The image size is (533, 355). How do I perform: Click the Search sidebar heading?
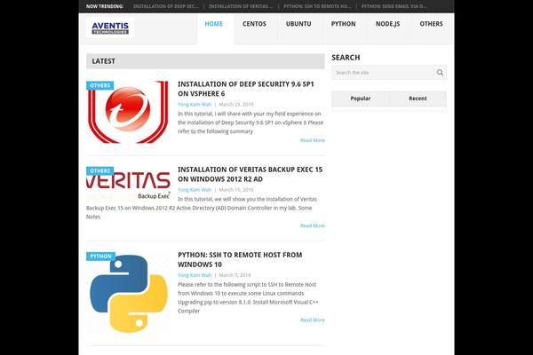point(346,58)
